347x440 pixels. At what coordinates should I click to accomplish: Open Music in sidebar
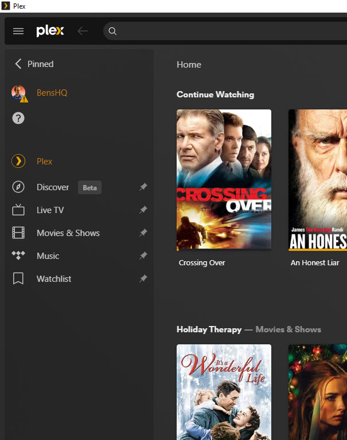48,256
